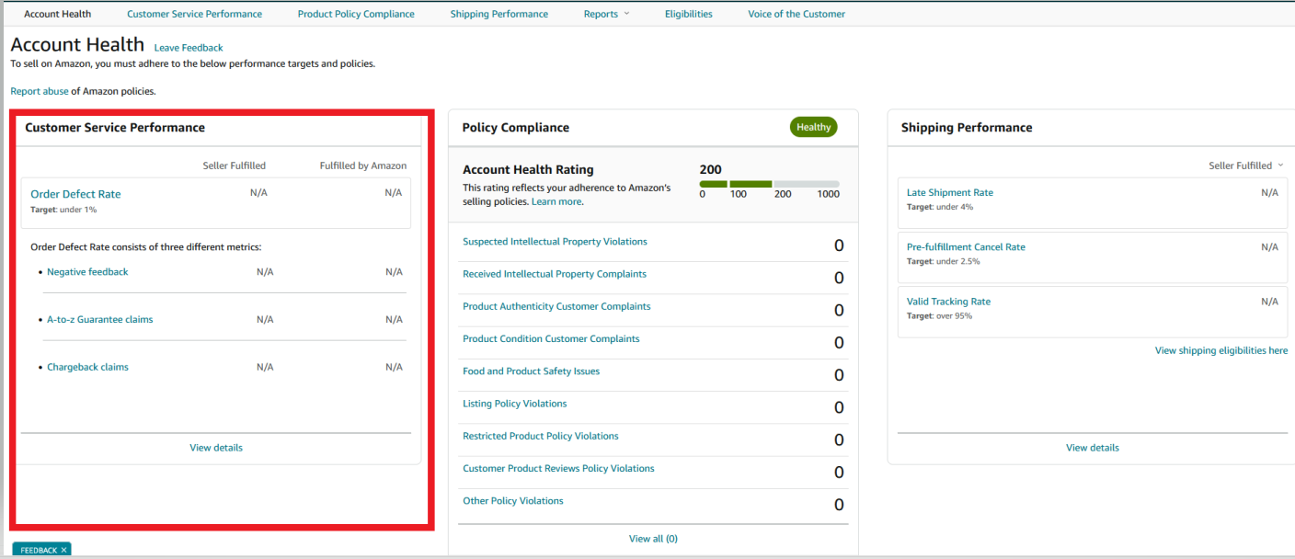Image resolution: width=1295 pixels, height=559 pixels.
Task: Open Suspected Intellectual Property Violations
Action: point(555,242)
